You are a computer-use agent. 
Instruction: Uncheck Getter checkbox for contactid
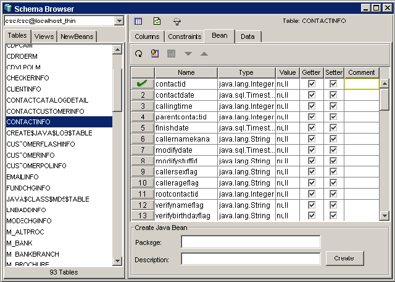(x=312, y=83)
